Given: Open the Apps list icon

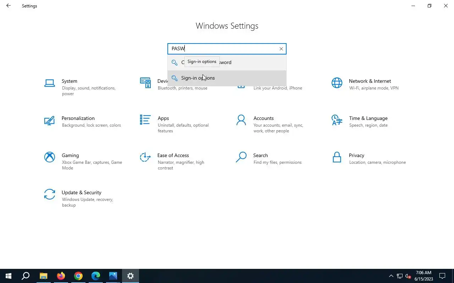Looking at the screenshot, I should pos(145,120).
